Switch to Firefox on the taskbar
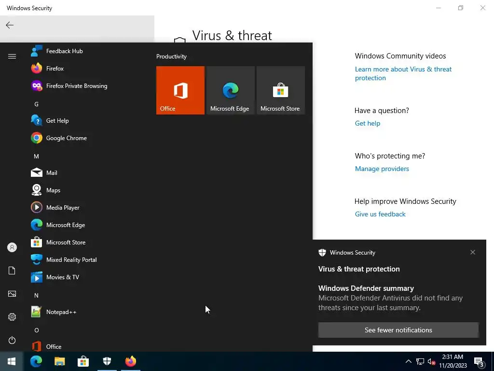Screen dimensions: 494x371 131,361
